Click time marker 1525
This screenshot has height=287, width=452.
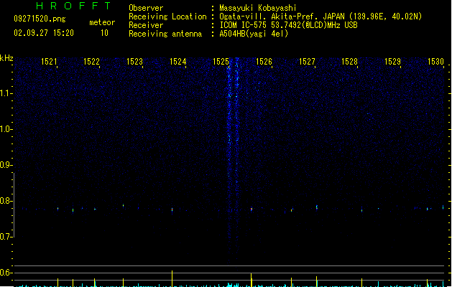221,62
